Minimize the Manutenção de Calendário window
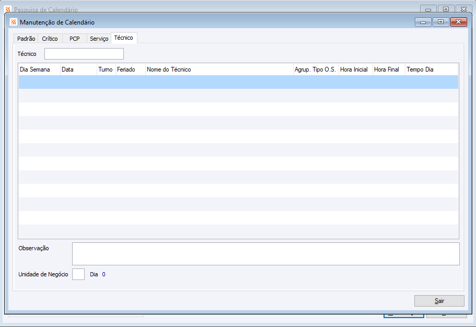 (x=423, y=22)
